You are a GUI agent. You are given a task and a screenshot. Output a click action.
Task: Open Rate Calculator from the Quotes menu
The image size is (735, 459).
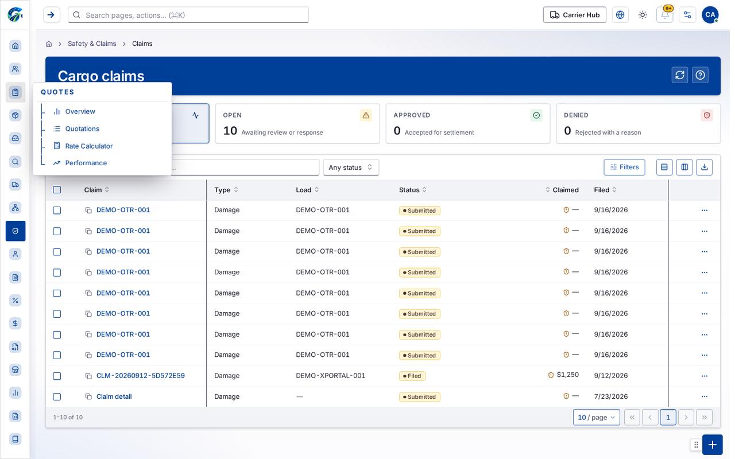click(89, 146)
